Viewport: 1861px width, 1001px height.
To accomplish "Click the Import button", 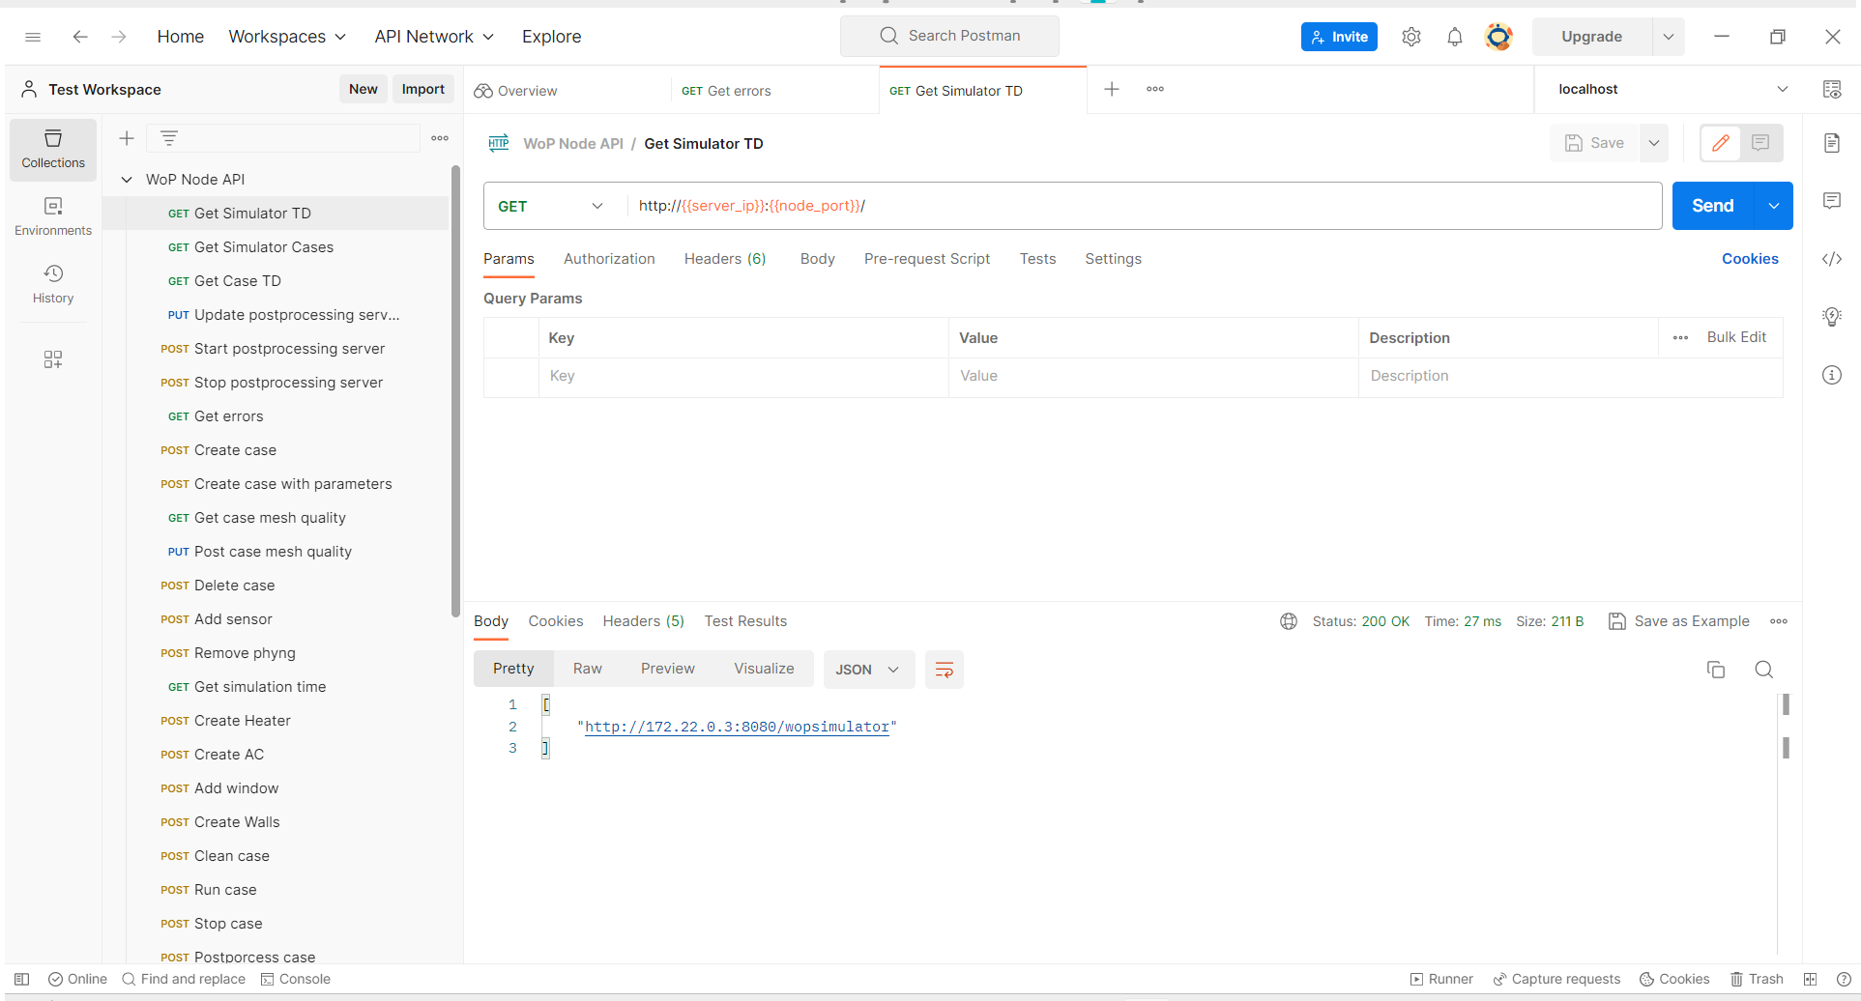I will coord(423,89).
